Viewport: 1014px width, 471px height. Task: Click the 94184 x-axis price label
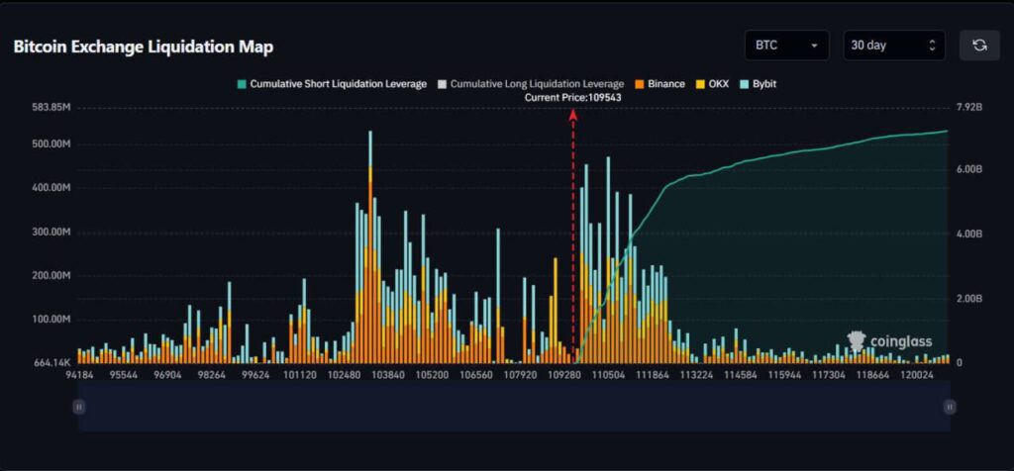pyautogui.click(x=79, y=376)
